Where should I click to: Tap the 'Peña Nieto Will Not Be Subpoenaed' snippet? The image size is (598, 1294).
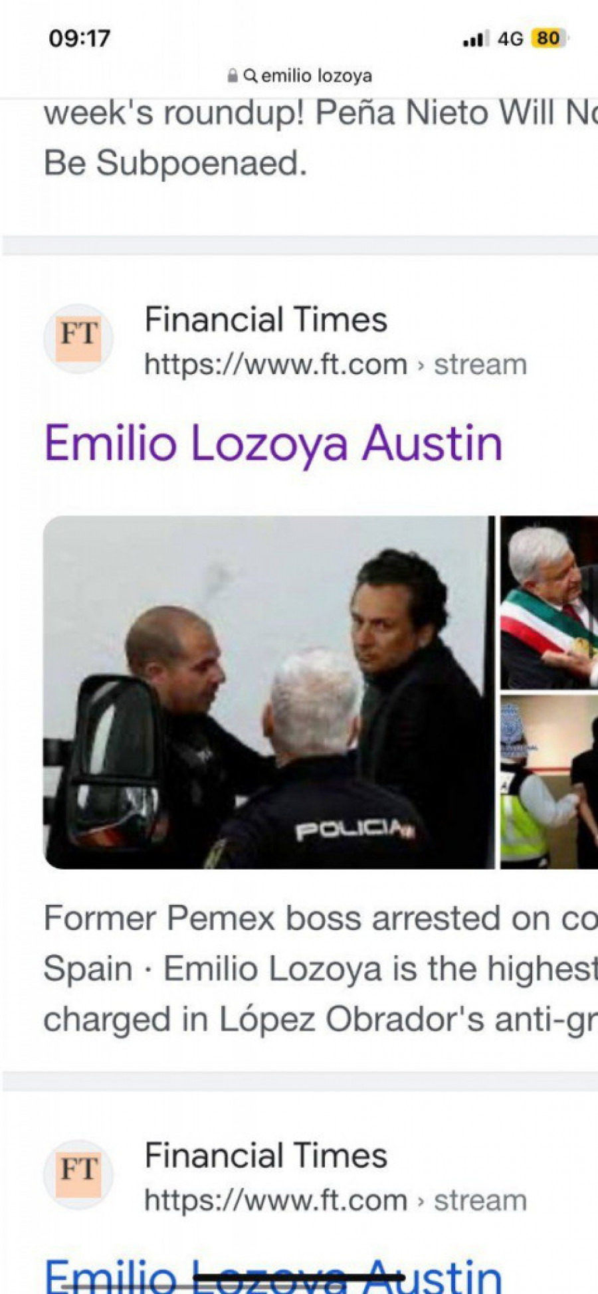point(320,138)
